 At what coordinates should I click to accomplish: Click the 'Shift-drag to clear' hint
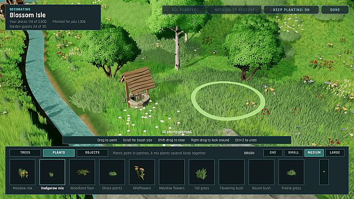coord(171,140)
